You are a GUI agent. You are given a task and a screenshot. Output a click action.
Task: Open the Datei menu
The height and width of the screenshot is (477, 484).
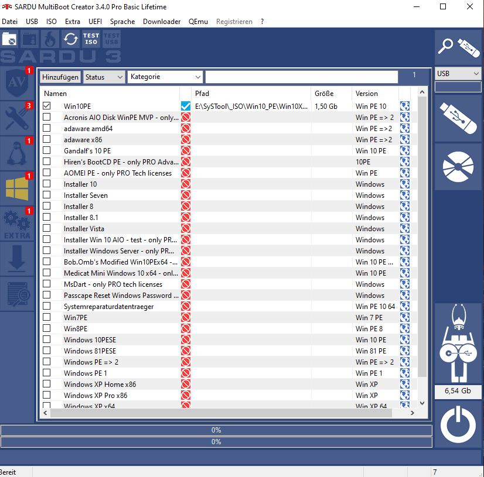pyautogui.click(x=9, y=22)
